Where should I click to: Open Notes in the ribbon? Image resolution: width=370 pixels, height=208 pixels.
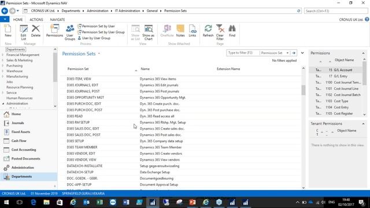180,31
